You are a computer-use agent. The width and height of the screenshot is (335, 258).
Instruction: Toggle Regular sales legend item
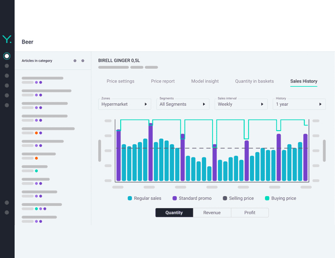click(144, 198)
